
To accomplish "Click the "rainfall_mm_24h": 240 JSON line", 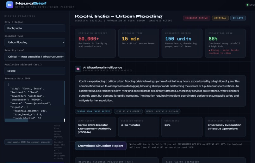I will coord(30,111).
